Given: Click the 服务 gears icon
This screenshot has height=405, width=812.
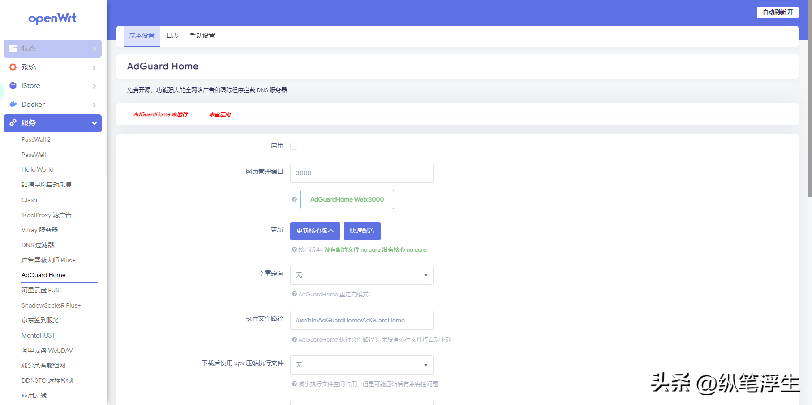Looking at the screenshot, I should [13, 123].
